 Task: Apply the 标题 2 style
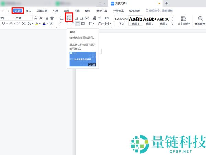click(149, 21)
